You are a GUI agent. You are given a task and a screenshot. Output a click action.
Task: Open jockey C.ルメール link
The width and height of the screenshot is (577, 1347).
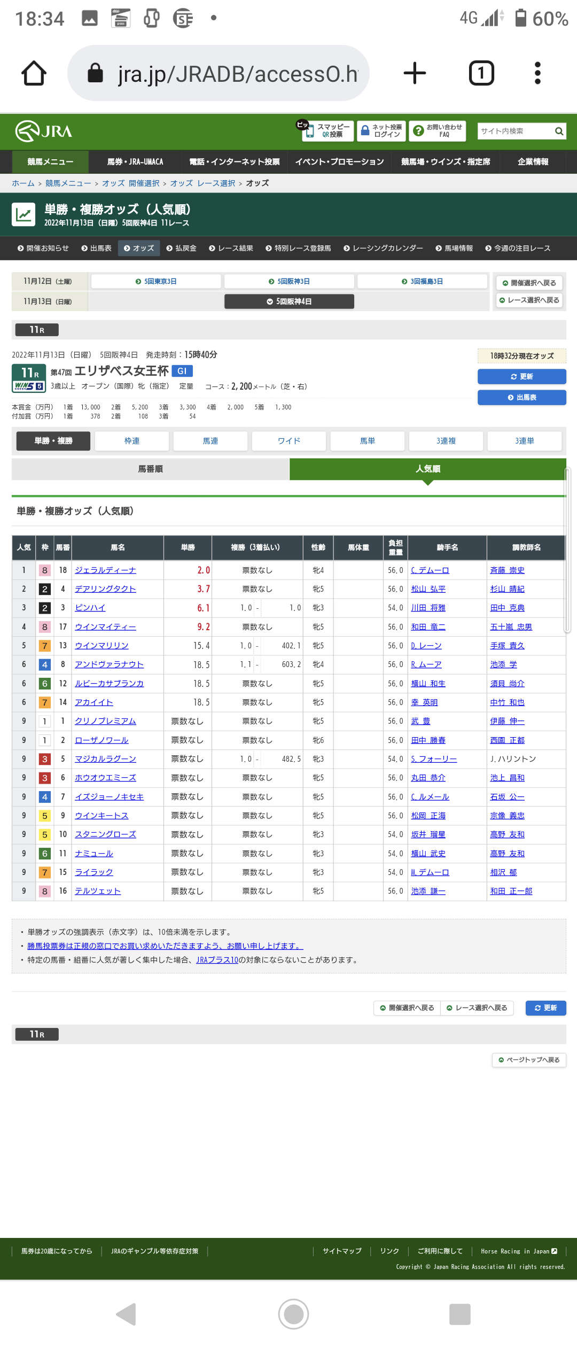pos(430,797)
